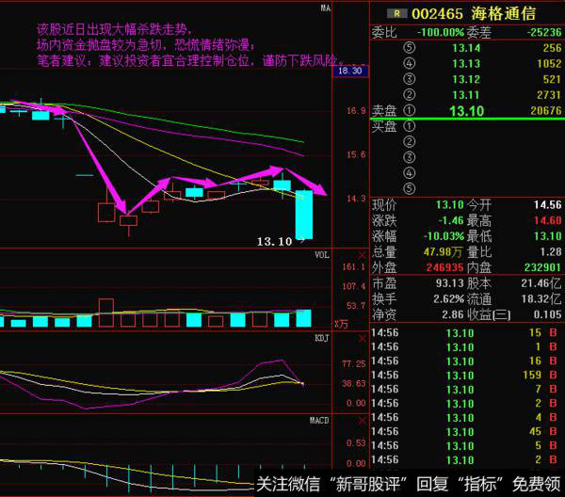Select the 14:56 trade row with volume 45
Viewport: 565px width, 497px height.
tap(466, 432)
